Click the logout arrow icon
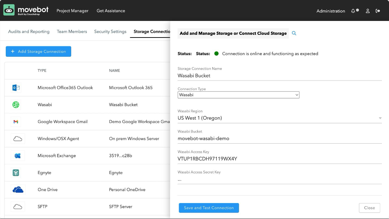Viewport: 389px width, 219px height. [x=378, y=11]
